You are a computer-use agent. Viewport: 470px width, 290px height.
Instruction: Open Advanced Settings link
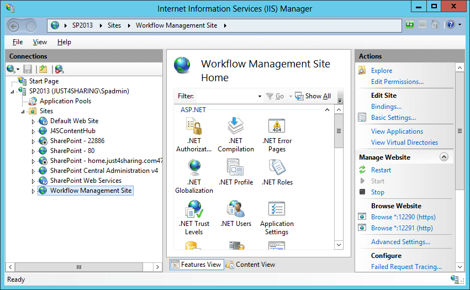pos(400,242)
